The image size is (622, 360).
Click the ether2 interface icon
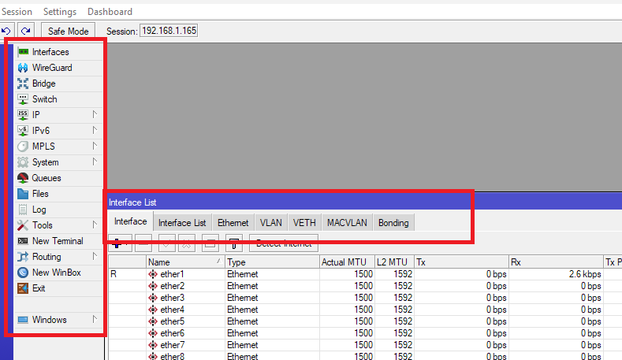[153, 286]
